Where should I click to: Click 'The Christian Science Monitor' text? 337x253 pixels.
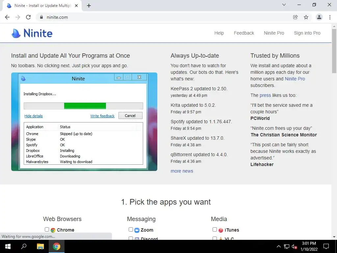point(283,135)
